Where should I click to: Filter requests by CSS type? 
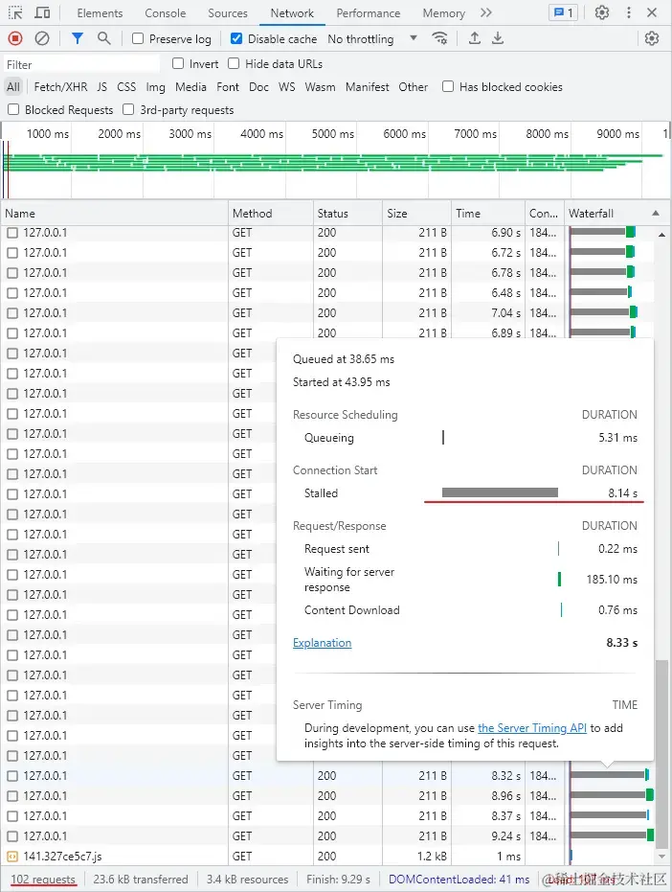click(x=126, y=87)
